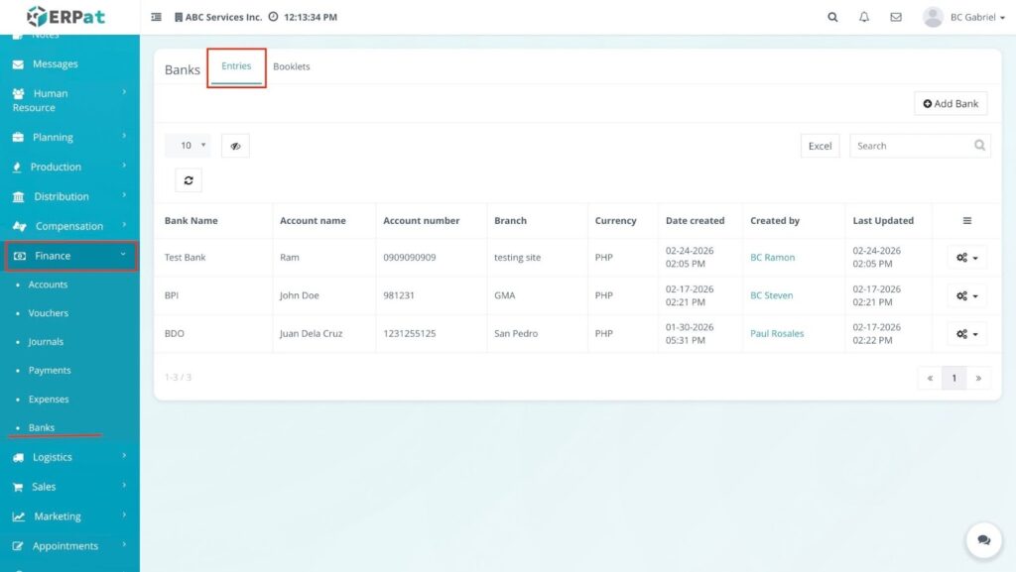The image size is (1016, 572).
Task: Switch to the Booklets tab
Action: tap(292, 66)
